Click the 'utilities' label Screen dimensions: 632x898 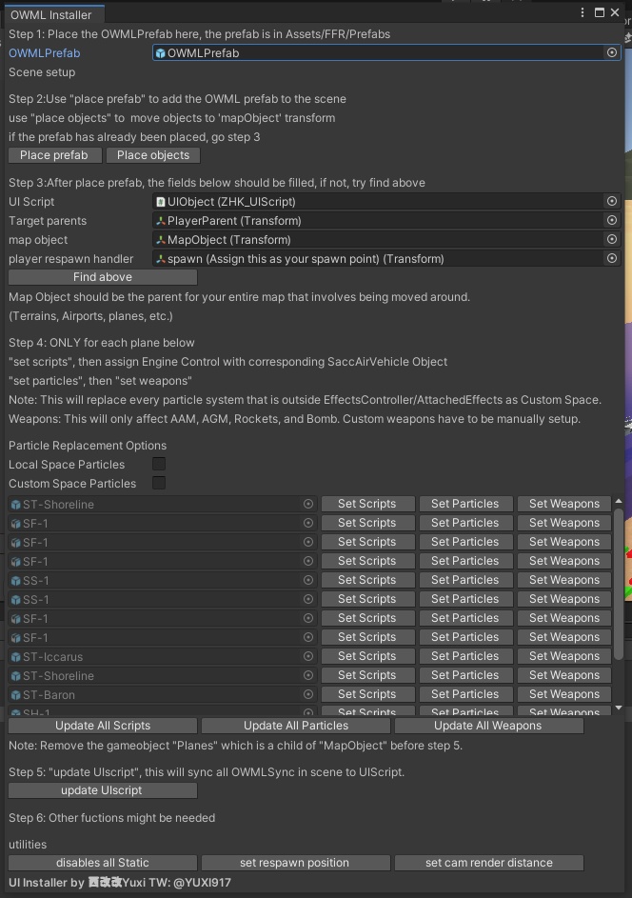click(28, 844)
